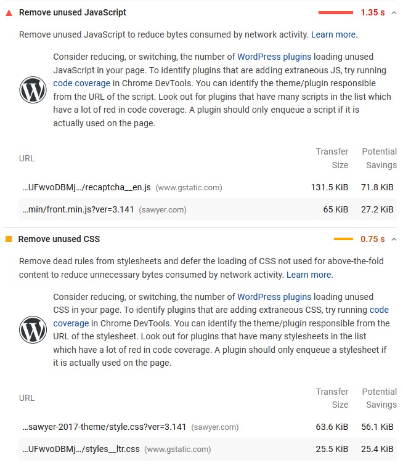
Task: Collapse the Remove unused CSS audit
Action: 394,239
